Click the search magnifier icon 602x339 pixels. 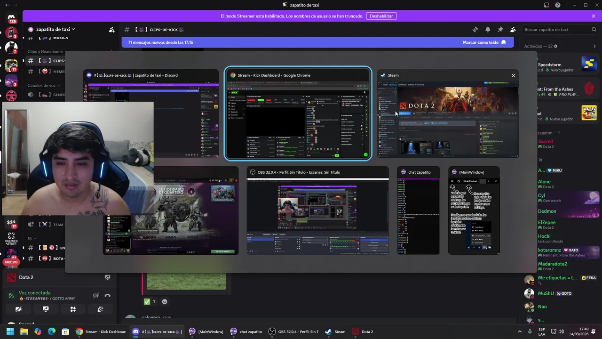pyautogui.click(x=594, y=29)
